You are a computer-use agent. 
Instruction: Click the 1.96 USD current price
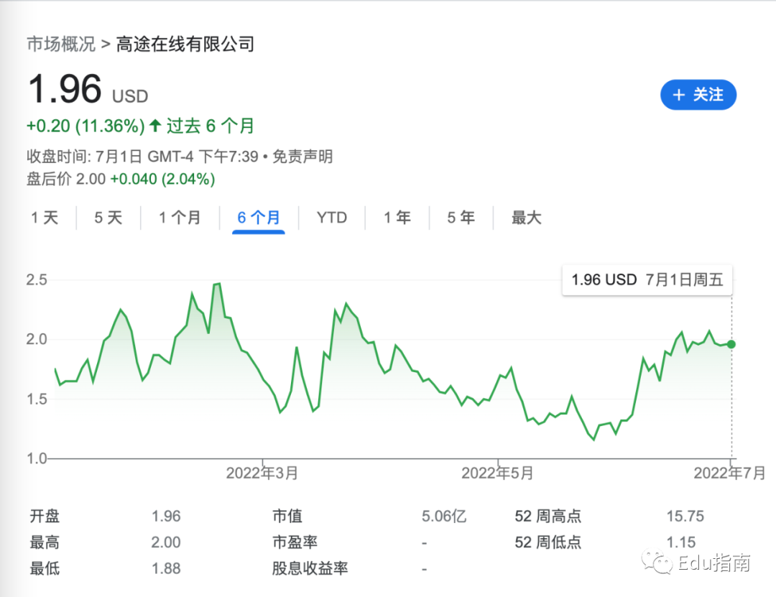click(88, 90)
